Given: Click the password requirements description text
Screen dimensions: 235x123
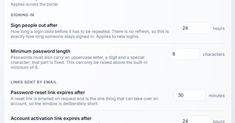Looking at the screenshot, I should (x=79, y=62).
